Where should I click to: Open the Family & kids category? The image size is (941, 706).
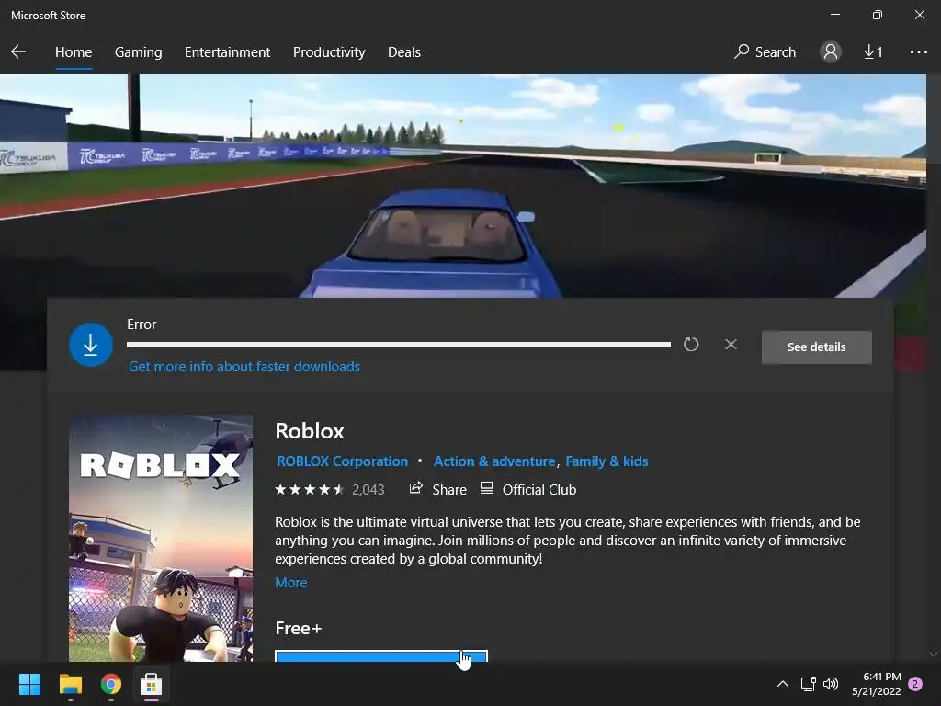point(607,461)
